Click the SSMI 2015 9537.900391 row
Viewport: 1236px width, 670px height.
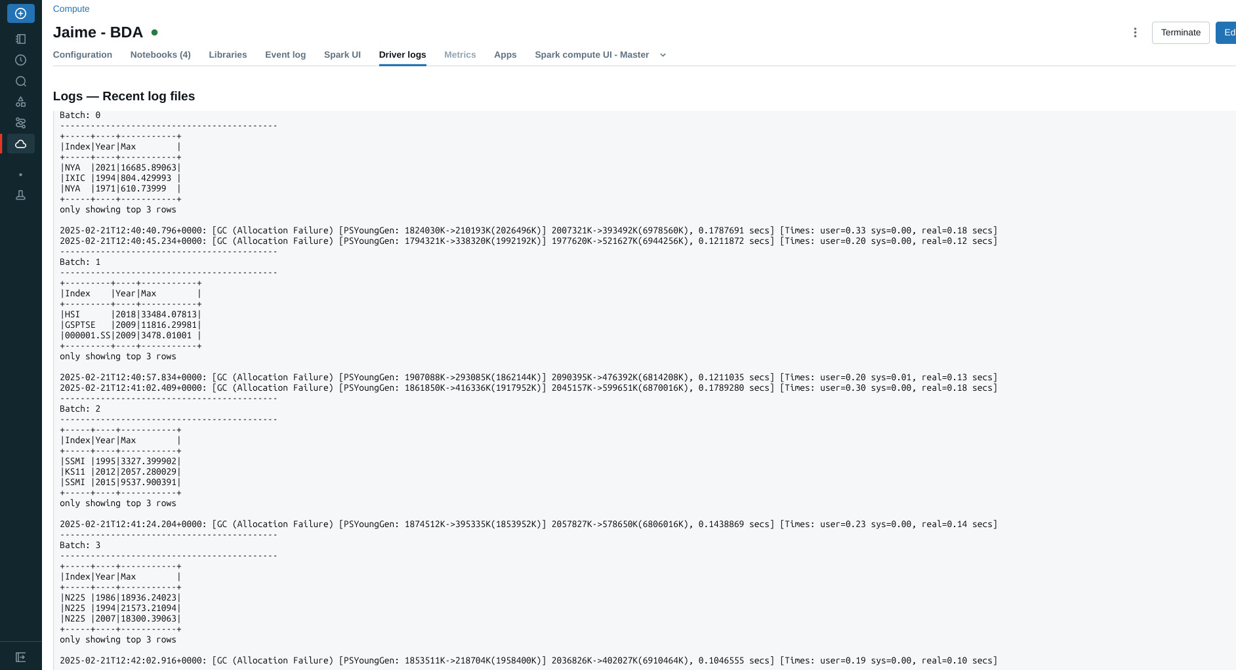[121, 483]
